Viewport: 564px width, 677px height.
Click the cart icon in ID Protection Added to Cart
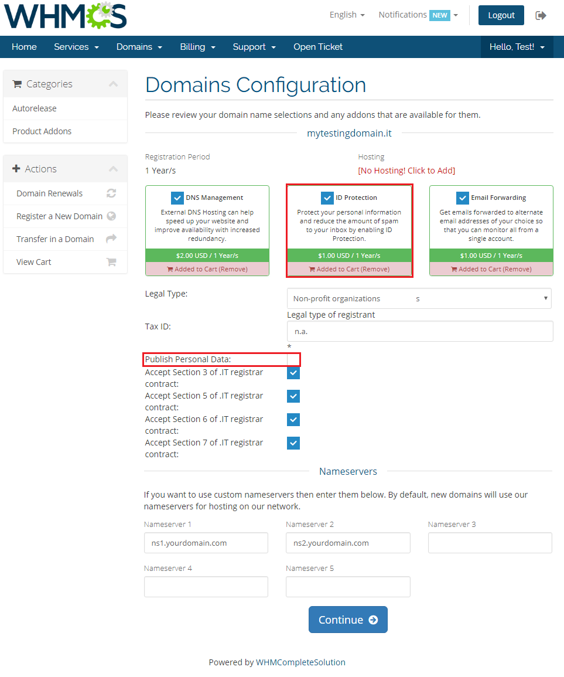[312, 270]
